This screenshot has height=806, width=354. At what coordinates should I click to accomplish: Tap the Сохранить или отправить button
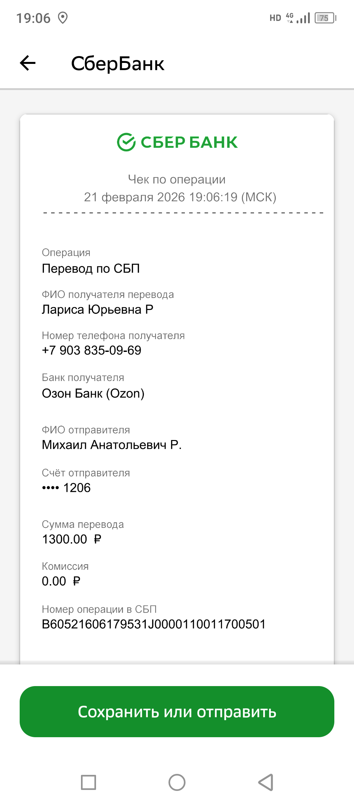click(x=177, y=712)
